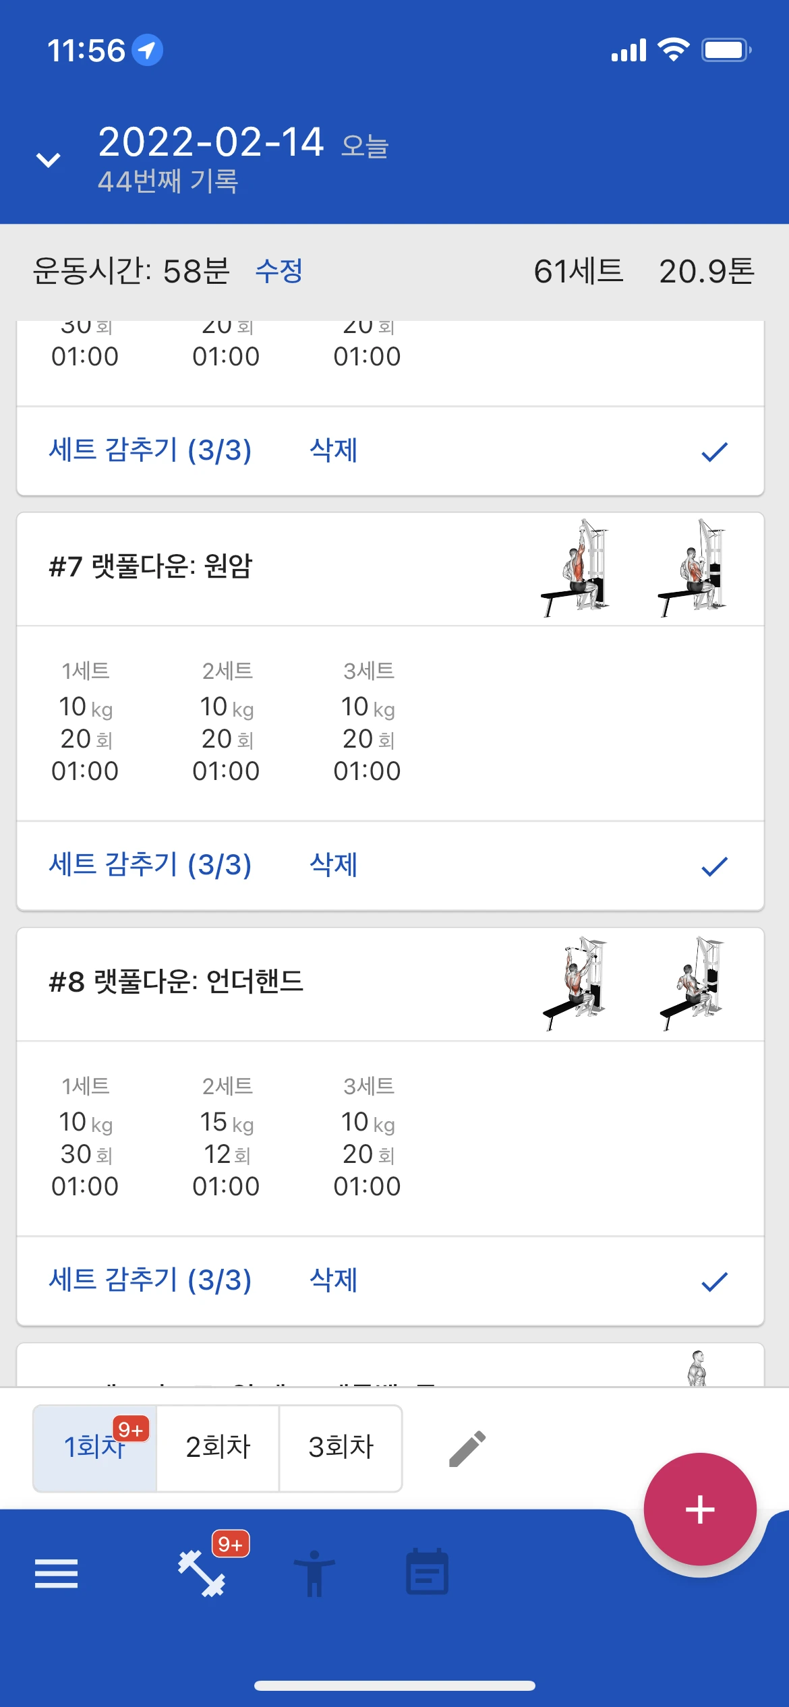Switch to the 2회차 tab
This screenshot has width=789, height=1707.
pyautogui.click(x=218, y=1447)
